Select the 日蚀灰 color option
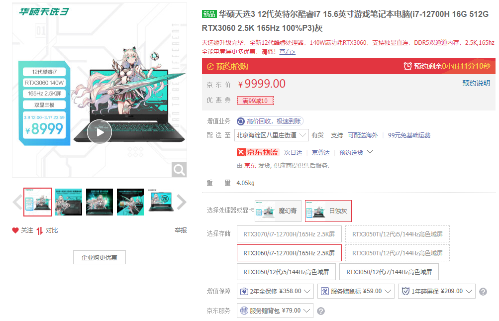Viewport: 499px width, 321px height. (x=328, y=211)
